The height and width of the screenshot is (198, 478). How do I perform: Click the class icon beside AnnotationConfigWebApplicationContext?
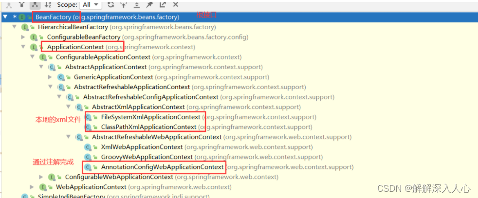(x=88, y=167)
